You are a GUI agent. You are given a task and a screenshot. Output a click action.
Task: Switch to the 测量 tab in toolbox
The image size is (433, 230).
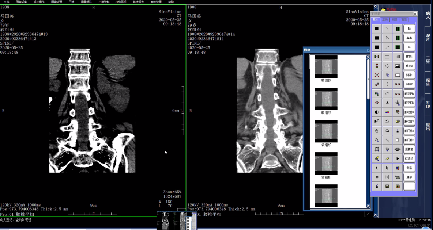(x=395, y=20)
